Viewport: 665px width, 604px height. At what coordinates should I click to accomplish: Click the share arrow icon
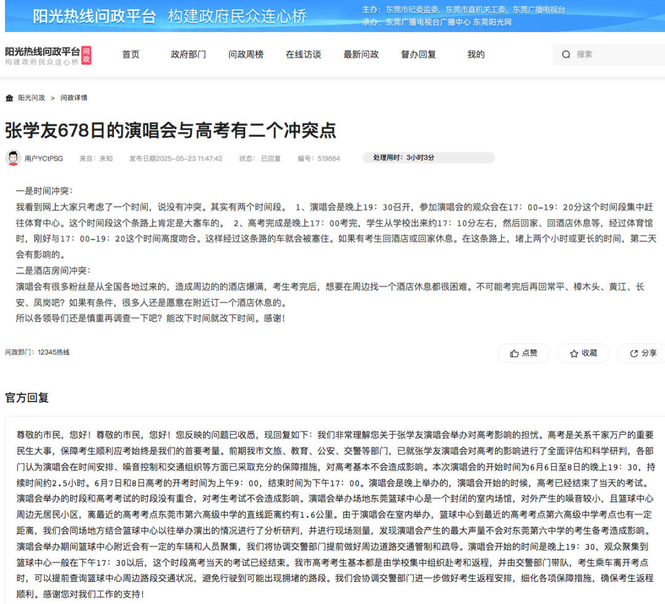[x=634, y=353]
